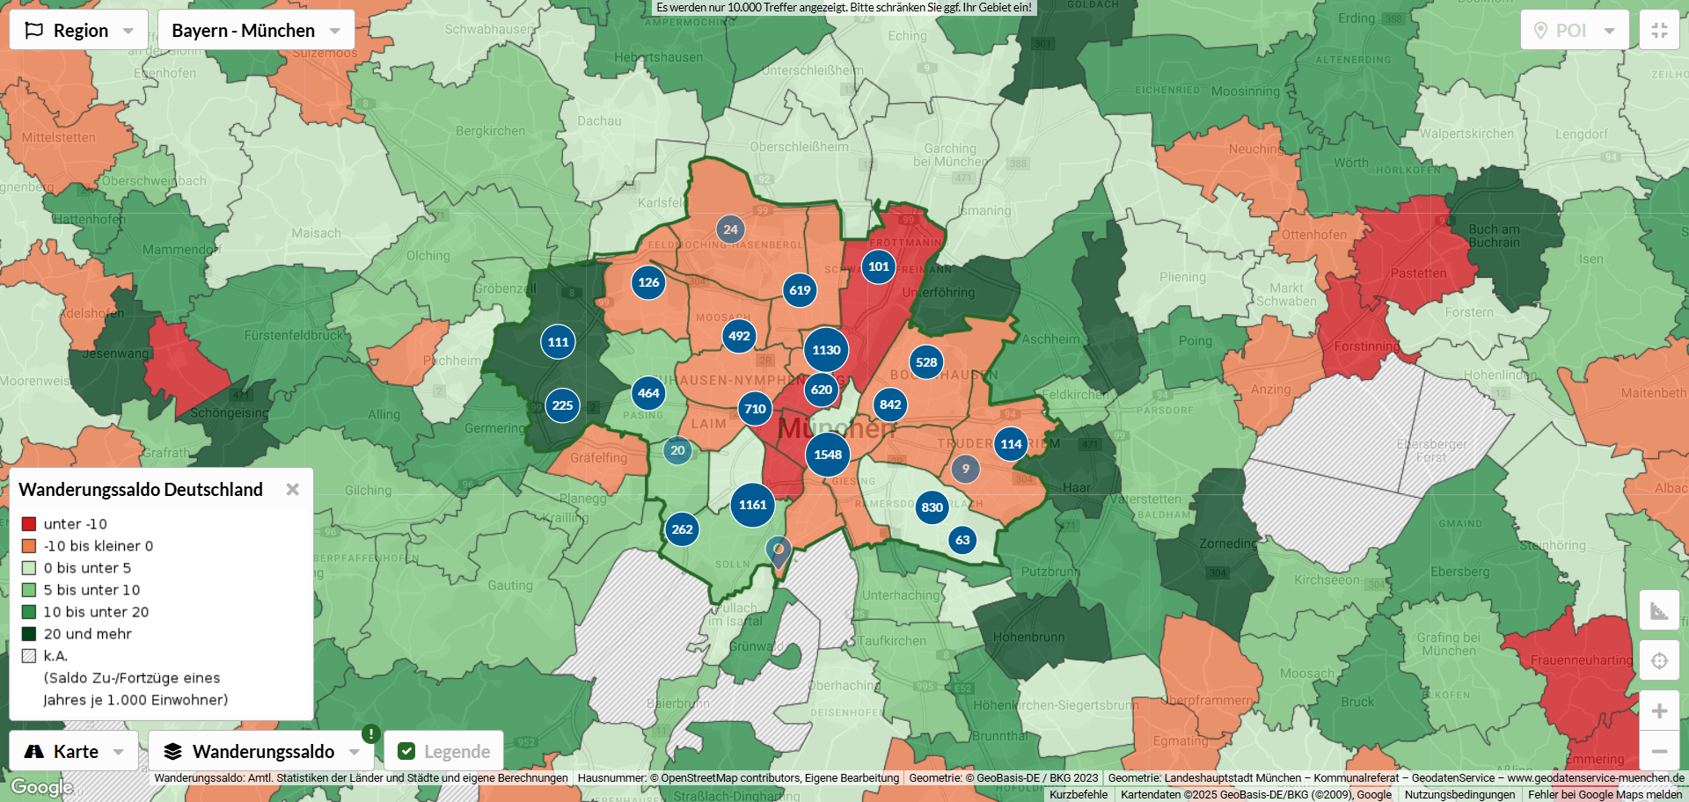The height and width of the screenshot is (802, 1689).
Task: Select the cluster marker 1130
Action: [826, 350]
